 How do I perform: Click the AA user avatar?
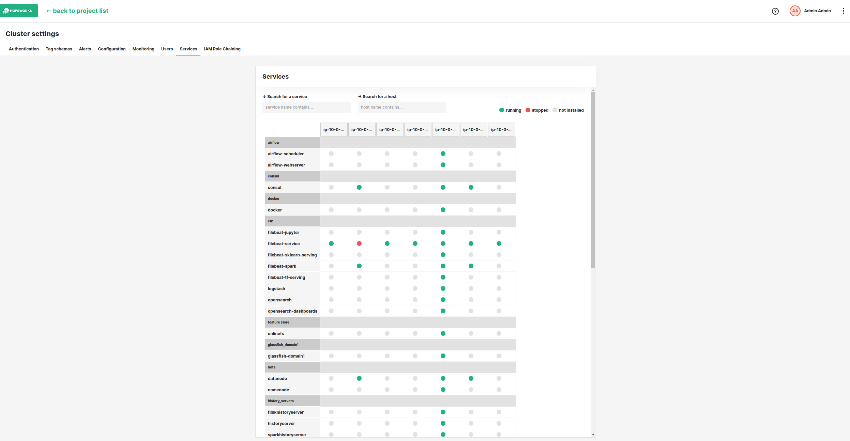point(795,11)
